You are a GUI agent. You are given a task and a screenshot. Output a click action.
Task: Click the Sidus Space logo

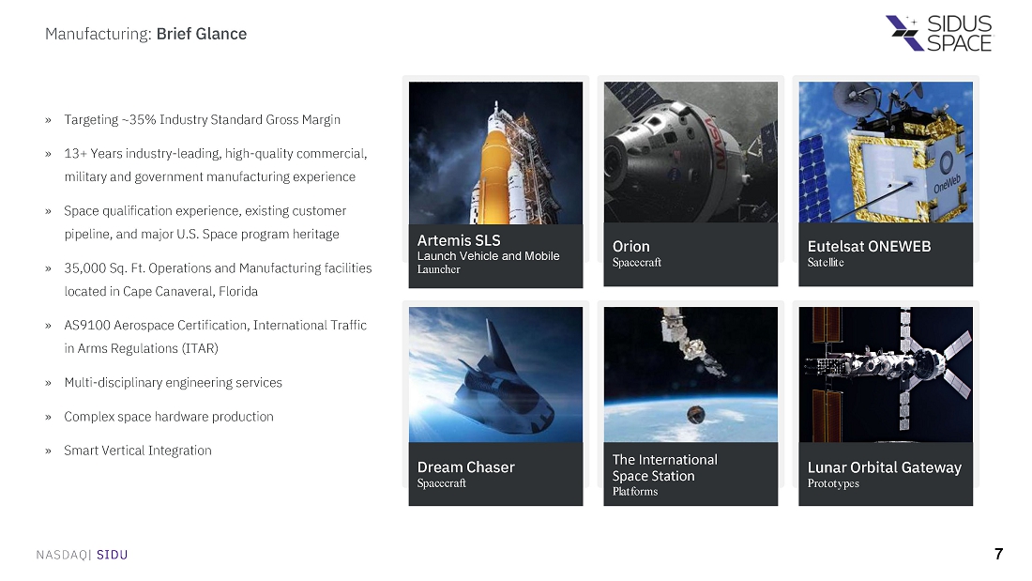(x=938, y=33)
